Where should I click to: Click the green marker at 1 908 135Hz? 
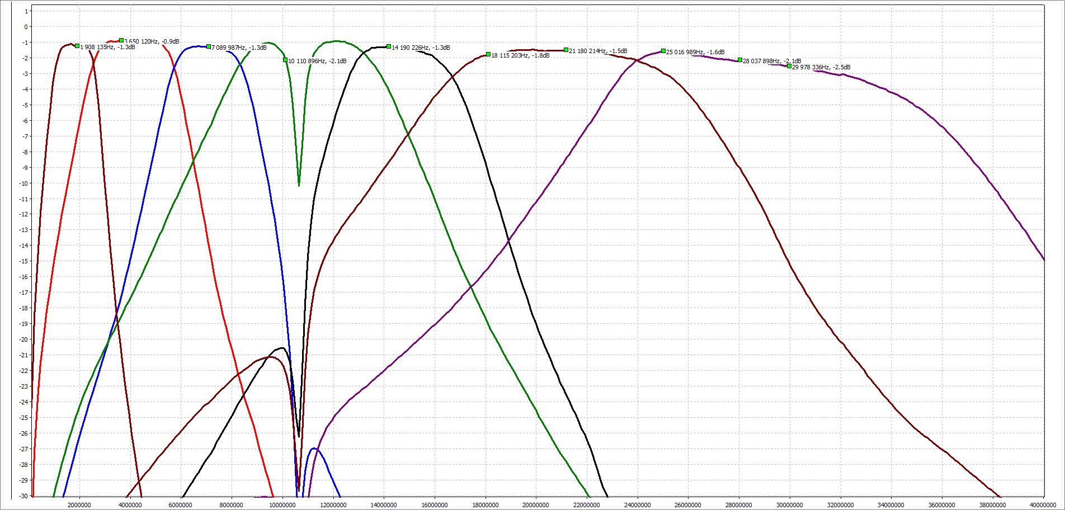pyautogui.click(x=77, y=46)
